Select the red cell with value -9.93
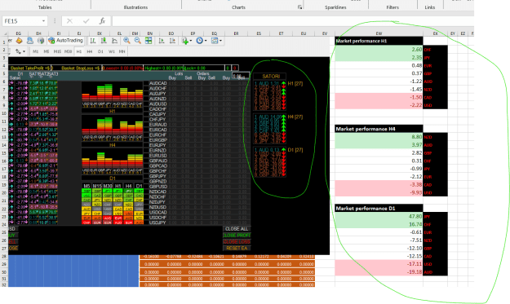The height and width of the screenshot is (304, 510). pyautogui.click(x=379, y=192)
